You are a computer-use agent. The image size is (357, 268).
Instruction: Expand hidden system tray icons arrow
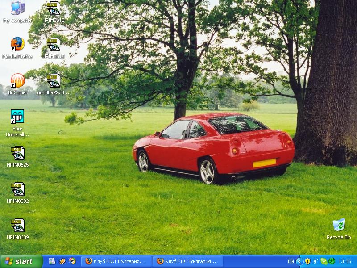[299, 261]
